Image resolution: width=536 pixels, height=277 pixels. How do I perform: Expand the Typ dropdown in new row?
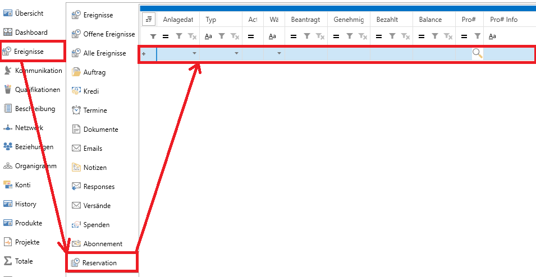(236, 54)
